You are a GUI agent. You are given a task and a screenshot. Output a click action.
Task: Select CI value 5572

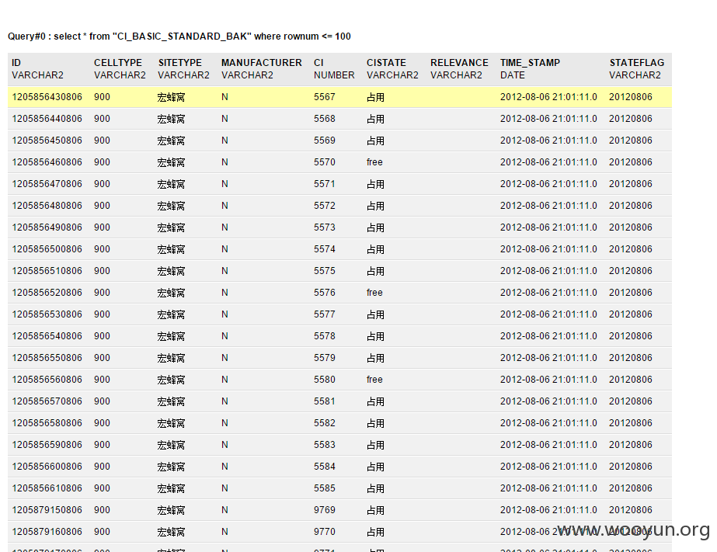coord(325,206)
